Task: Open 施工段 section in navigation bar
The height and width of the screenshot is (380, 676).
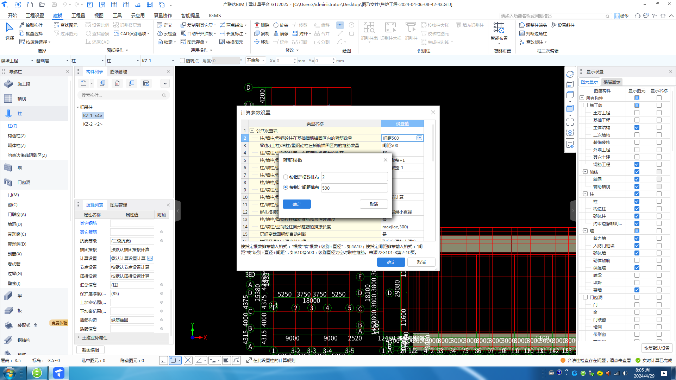Action: (34, 84)
